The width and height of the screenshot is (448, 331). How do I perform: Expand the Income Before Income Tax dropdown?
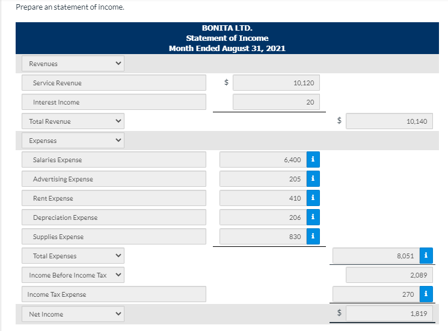[73, 275]
